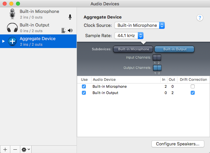This screenshot has width=210, height=153.
Task: Uncheck Use for Built-in Microphone
Action: coord(84,86)
